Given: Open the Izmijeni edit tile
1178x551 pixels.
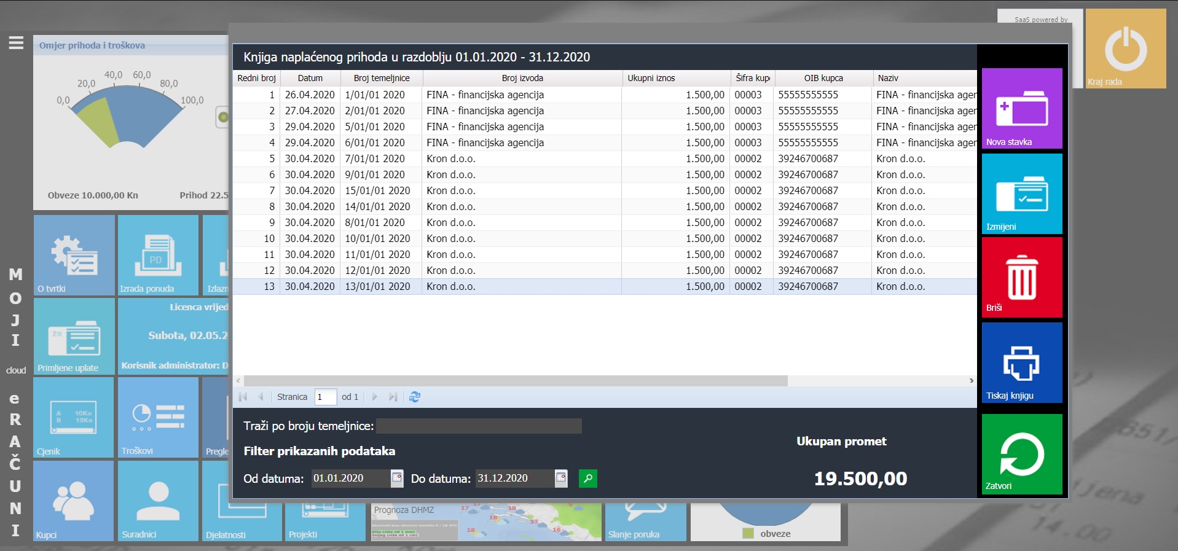Looking at the screenshot, I should coord(1022,193).
